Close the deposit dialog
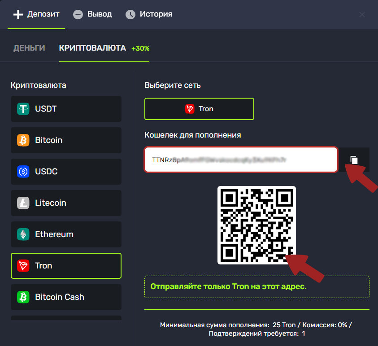 pyautogui.click(x=362, y=15)
